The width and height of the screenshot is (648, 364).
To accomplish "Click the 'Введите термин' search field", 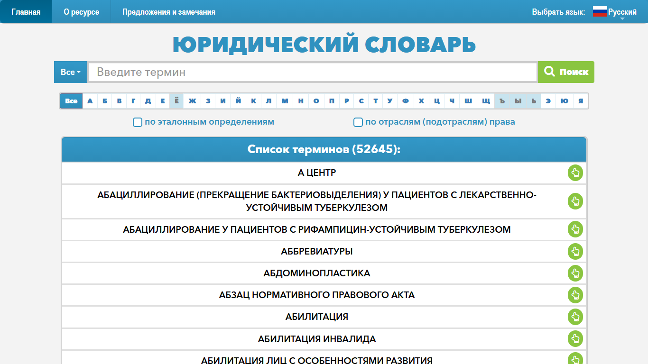I will pyautogui.click(x=313, y=72).
